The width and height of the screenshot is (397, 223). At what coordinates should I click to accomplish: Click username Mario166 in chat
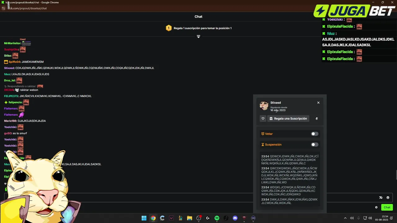(x=10, y=121)
